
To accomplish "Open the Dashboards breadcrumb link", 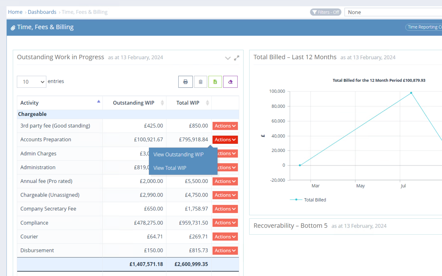I will (42, 12).
